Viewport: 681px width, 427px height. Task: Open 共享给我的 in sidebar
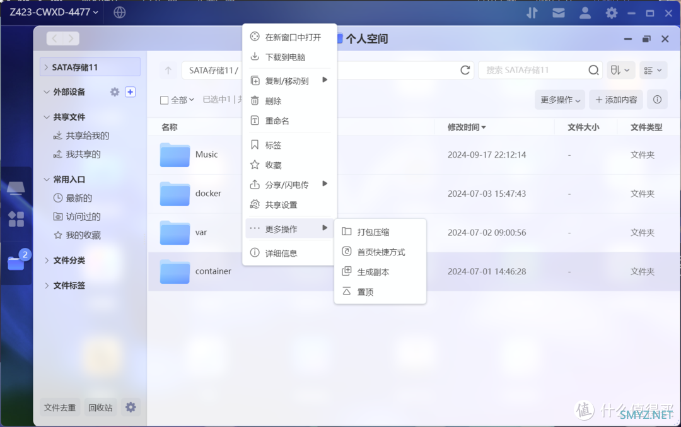81,136
